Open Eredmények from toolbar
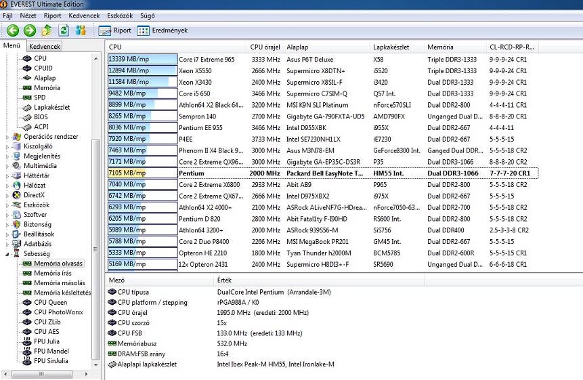583x380 pixels. (162, 30)
